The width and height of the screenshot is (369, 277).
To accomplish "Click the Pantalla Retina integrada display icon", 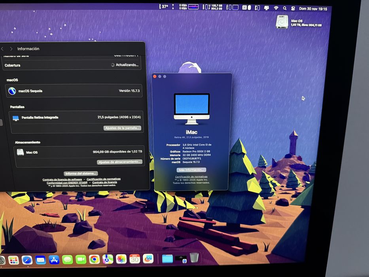I will coord(16,118).
